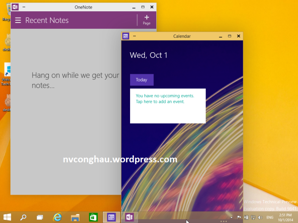Switch to Calendar taskbar button

pyautogui.click(x=112, y=217)
